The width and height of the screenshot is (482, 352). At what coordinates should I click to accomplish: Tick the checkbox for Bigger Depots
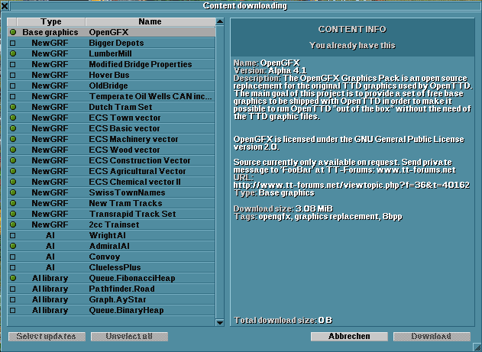(12, 43)
